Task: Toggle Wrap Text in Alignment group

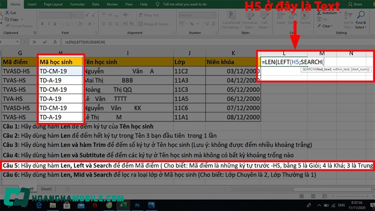Action: click(x=151, y=15)
